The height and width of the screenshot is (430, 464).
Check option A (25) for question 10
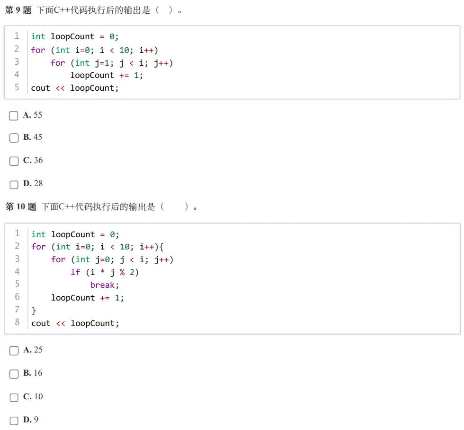point(13,351)
